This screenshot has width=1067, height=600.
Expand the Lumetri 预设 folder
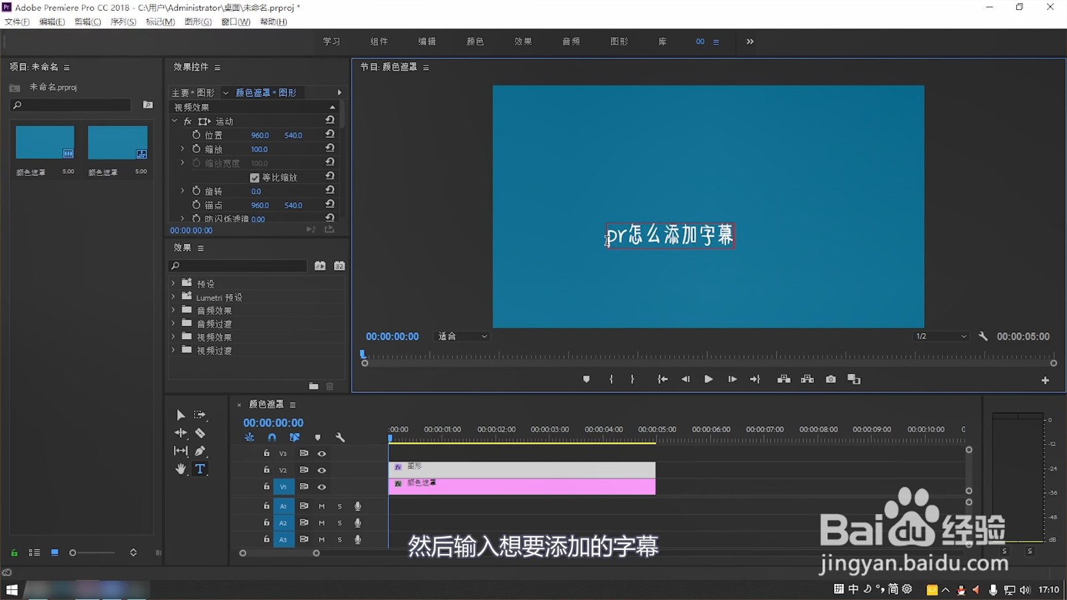pos(173,297)
